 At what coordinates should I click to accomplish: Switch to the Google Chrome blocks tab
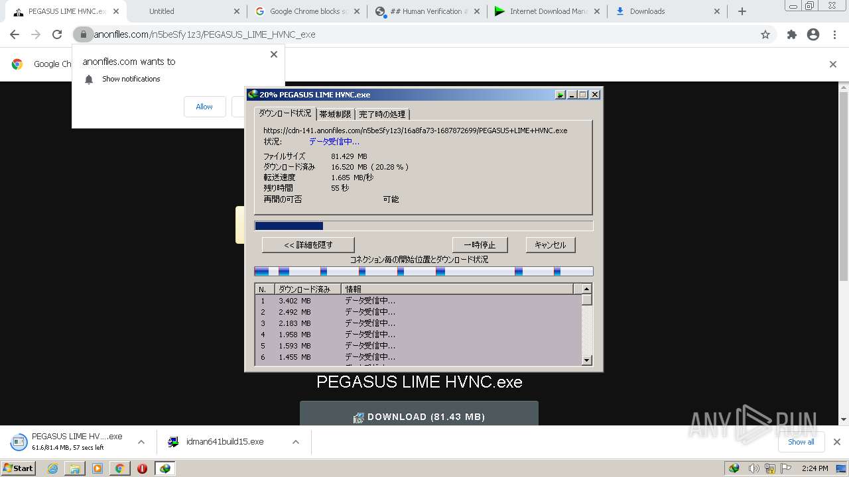(x=306, y=11)
